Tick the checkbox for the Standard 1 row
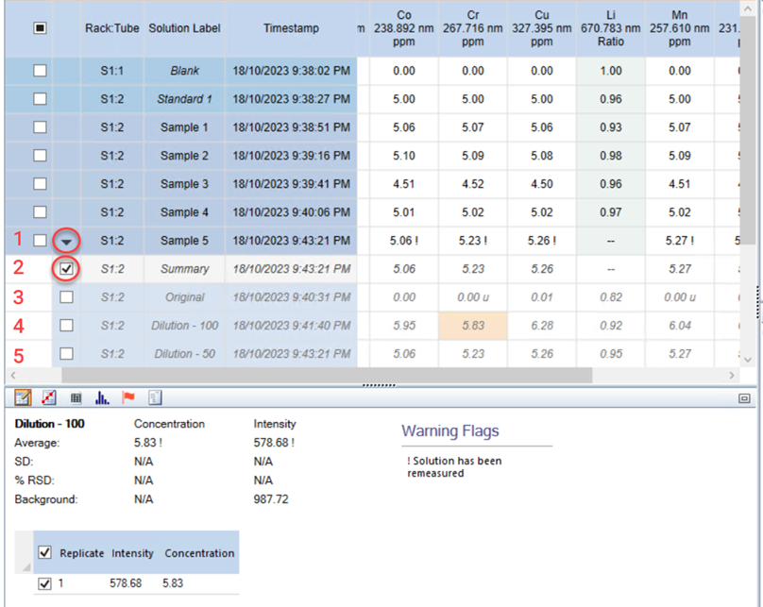 (x=40, y=99)
